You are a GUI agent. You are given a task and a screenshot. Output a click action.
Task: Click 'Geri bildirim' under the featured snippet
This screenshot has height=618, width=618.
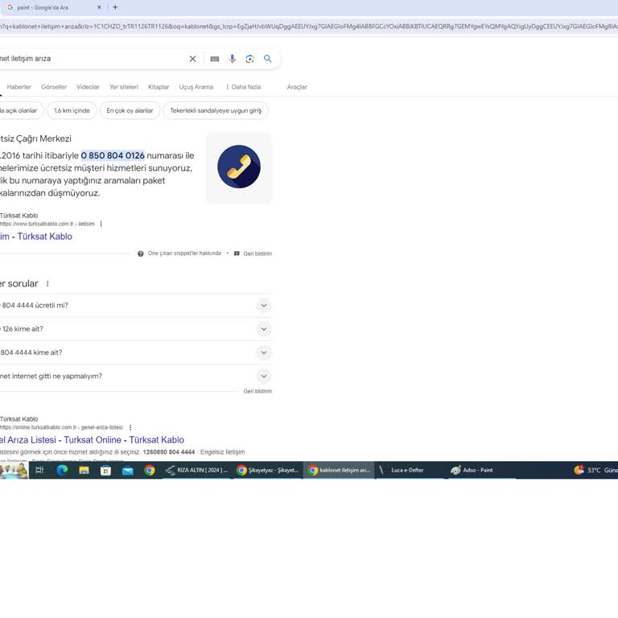257,253
